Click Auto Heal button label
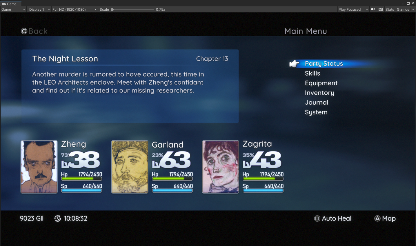 pyautogui.click(x=337, y=218)
